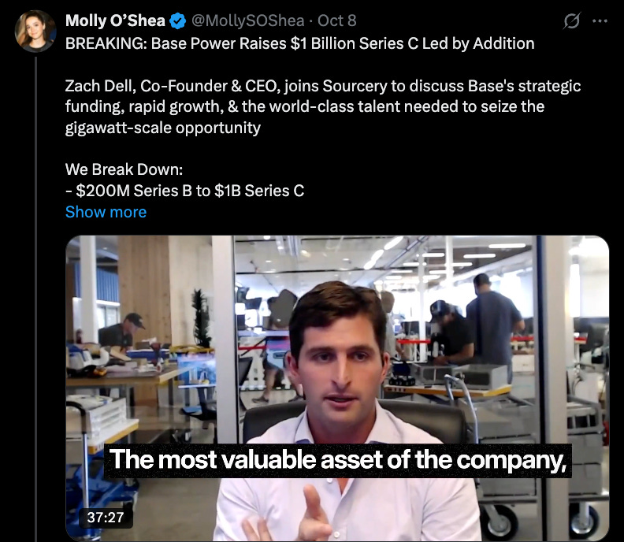
Task: Click the 'We Break Down:' line
Action: click(124, 169)
